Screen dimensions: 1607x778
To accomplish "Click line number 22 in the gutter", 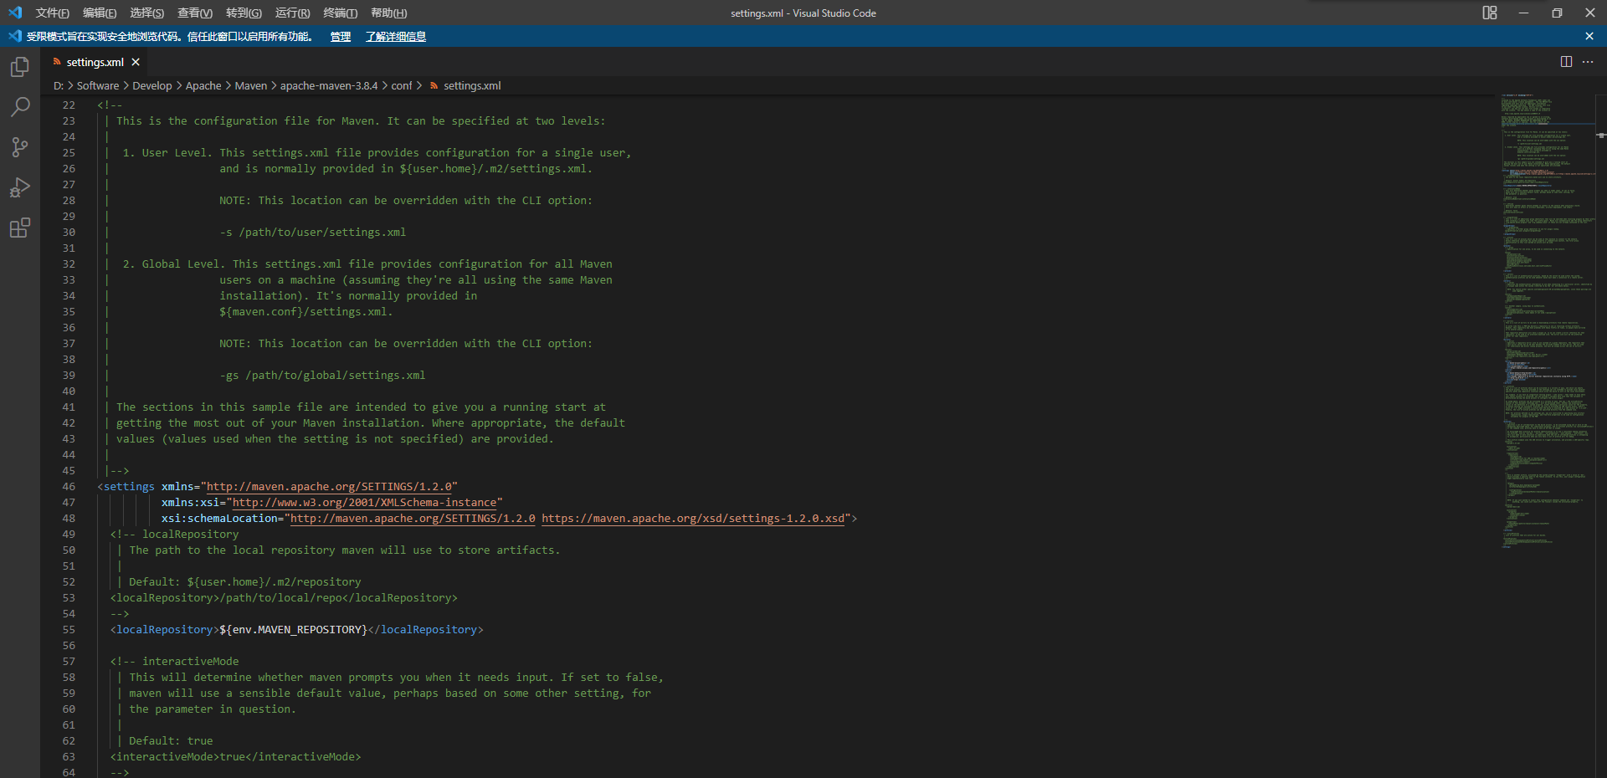I will pyautogui.click(x=69, y=105).
